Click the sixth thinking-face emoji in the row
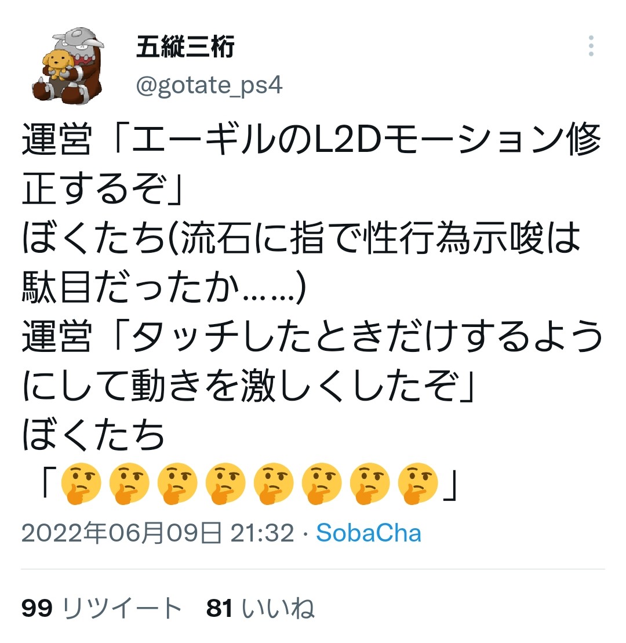Viewport: 626px width, 643px height. (321, 483)
